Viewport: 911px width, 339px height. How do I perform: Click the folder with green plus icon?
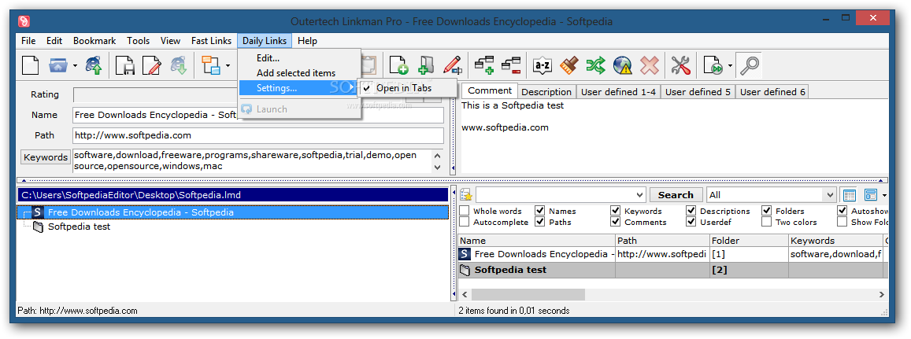click(x=426, y=65)
